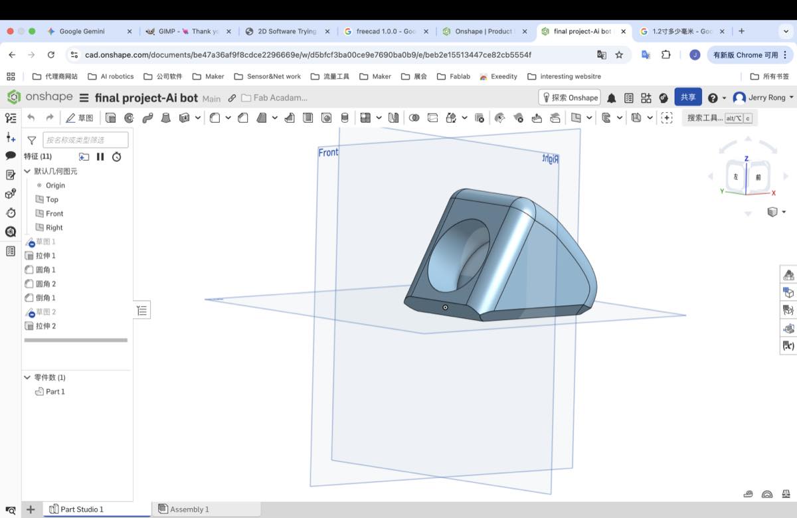
Task: Select the Linear pattern tool icon
Action: click(365, 118)
